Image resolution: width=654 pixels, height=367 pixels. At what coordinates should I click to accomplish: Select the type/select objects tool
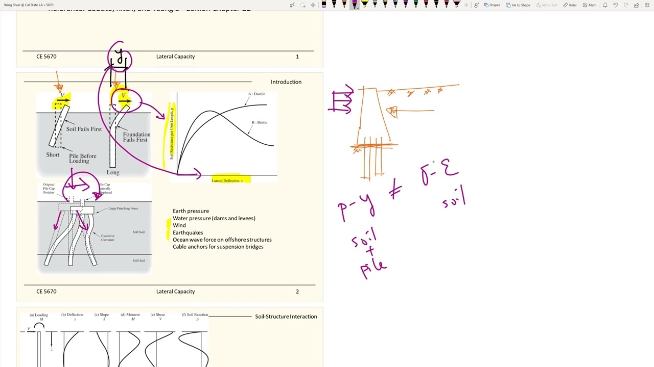coord(292,5)
